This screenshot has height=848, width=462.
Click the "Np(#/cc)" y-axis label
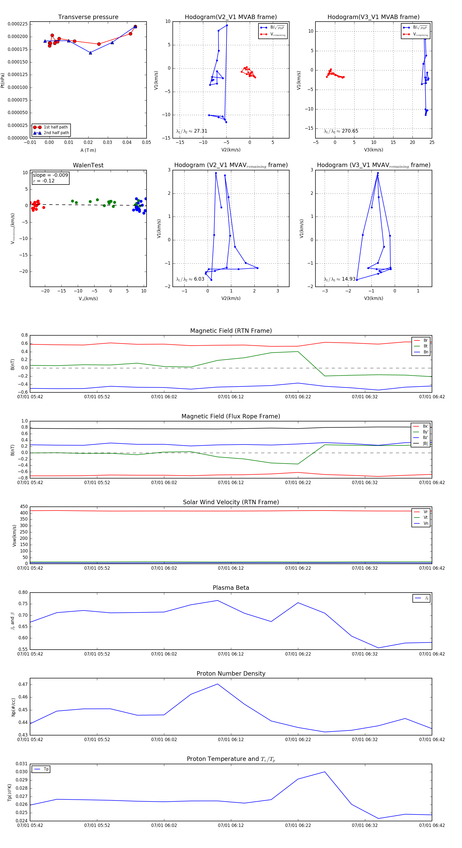click(14, 707)
